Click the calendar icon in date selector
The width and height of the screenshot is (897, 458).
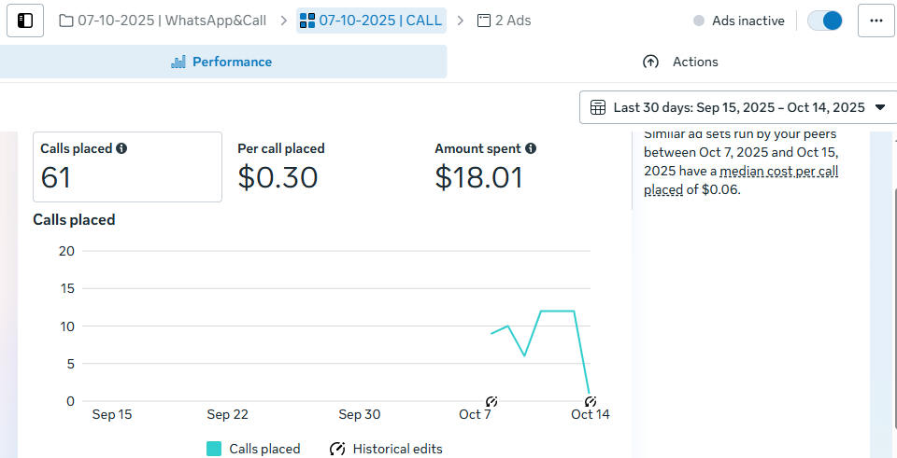[598, 107]
